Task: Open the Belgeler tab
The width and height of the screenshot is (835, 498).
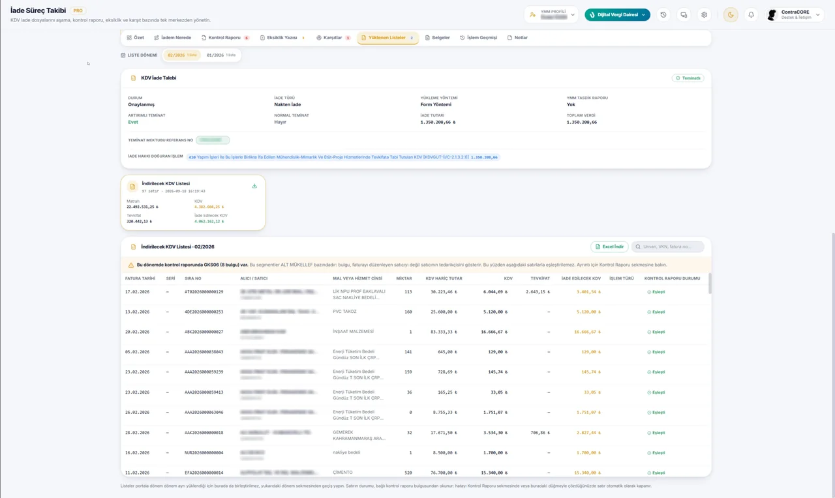Action: point(438,38)
